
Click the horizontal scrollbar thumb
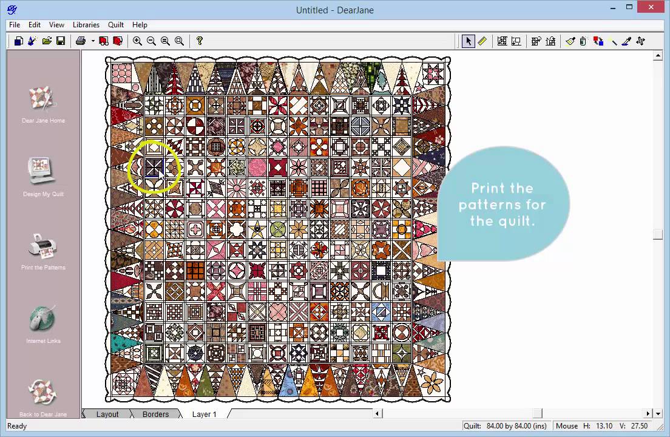click(538, 413)
